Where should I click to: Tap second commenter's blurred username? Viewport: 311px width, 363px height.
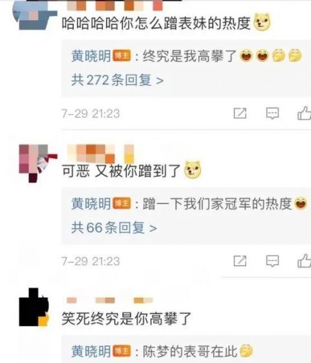(100, 154)
